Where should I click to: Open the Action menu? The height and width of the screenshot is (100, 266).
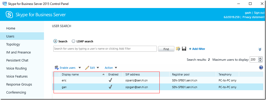(109, 68)
